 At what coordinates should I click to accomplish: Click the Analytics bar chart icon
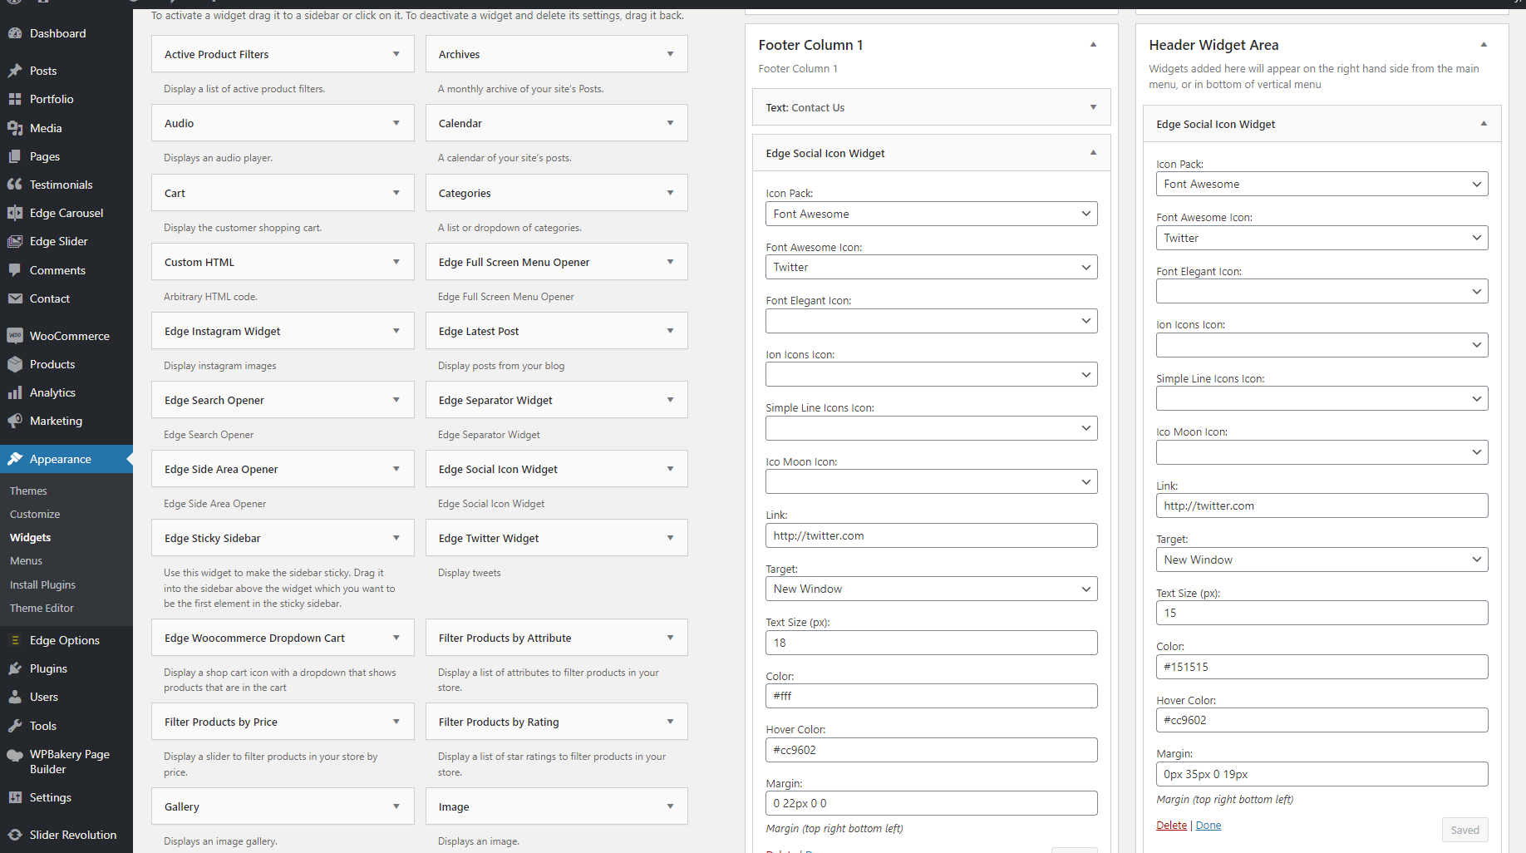coord(15,392)
